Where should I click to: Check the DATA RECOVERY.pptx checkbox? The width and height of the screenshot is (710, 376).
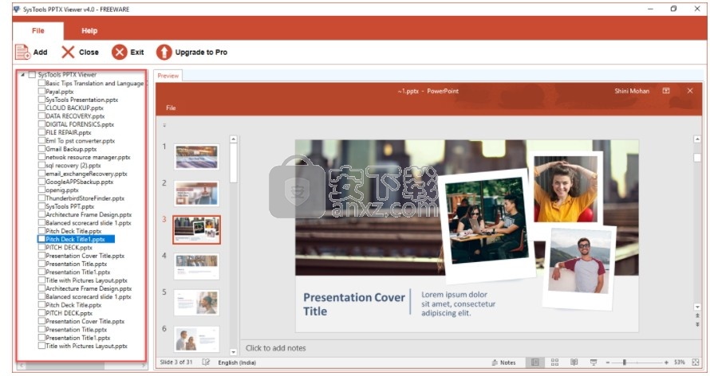pos(41,116)
